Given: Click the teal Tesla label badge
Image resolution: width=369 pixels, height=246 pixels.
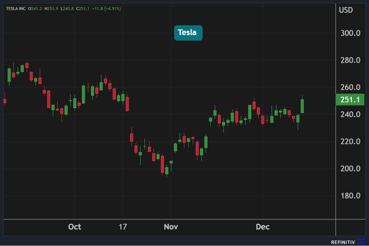Looking at the screenshot, I should (188, 33).
